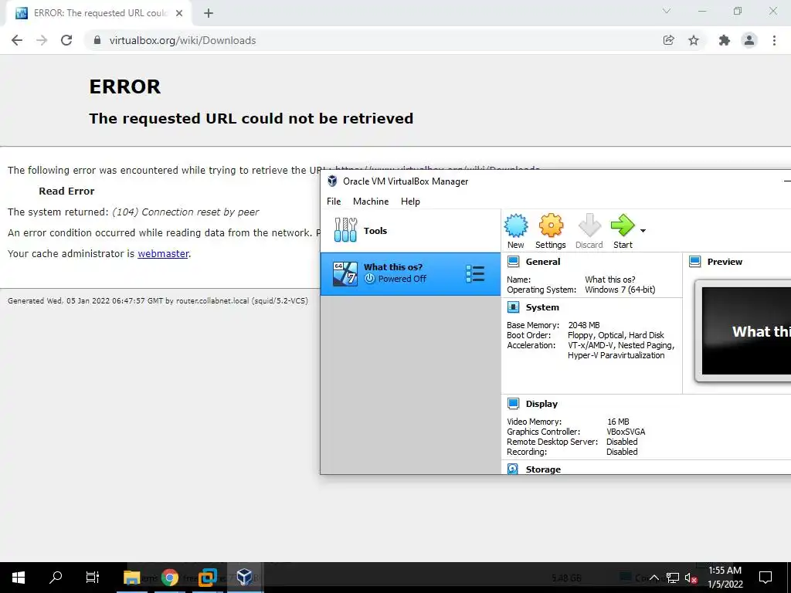
Task: Open Task View on taskbar
Action: click(93, 578)
